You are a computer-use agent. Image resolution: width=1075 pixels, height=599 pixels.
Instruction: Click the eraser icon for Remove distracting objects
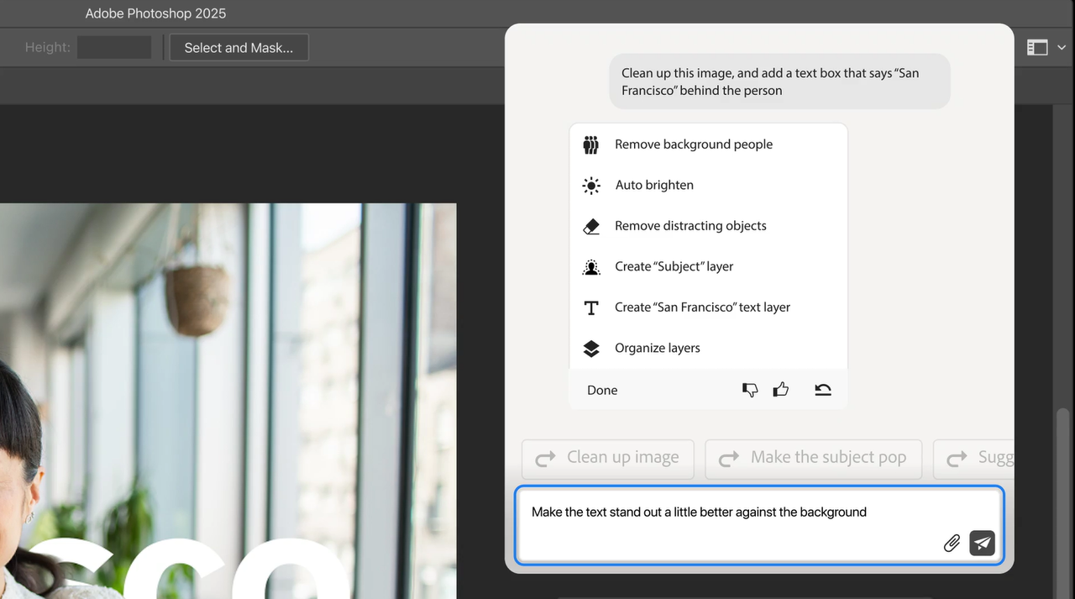click(x=591, y=227)
